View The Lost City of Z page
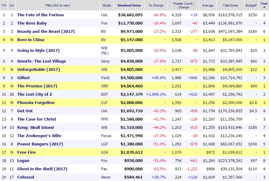The height and width of the screenshot is (181, 269). click(x=34, y=94)
